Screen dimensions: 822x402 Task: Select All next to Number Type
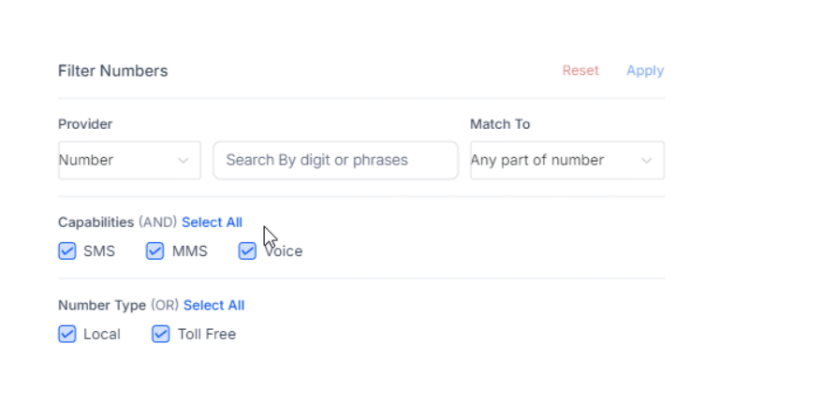click(213, 305)
